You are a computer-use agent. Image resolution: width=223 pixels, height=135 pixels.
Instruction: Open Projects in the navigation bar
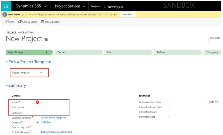(x=95, y=6)
